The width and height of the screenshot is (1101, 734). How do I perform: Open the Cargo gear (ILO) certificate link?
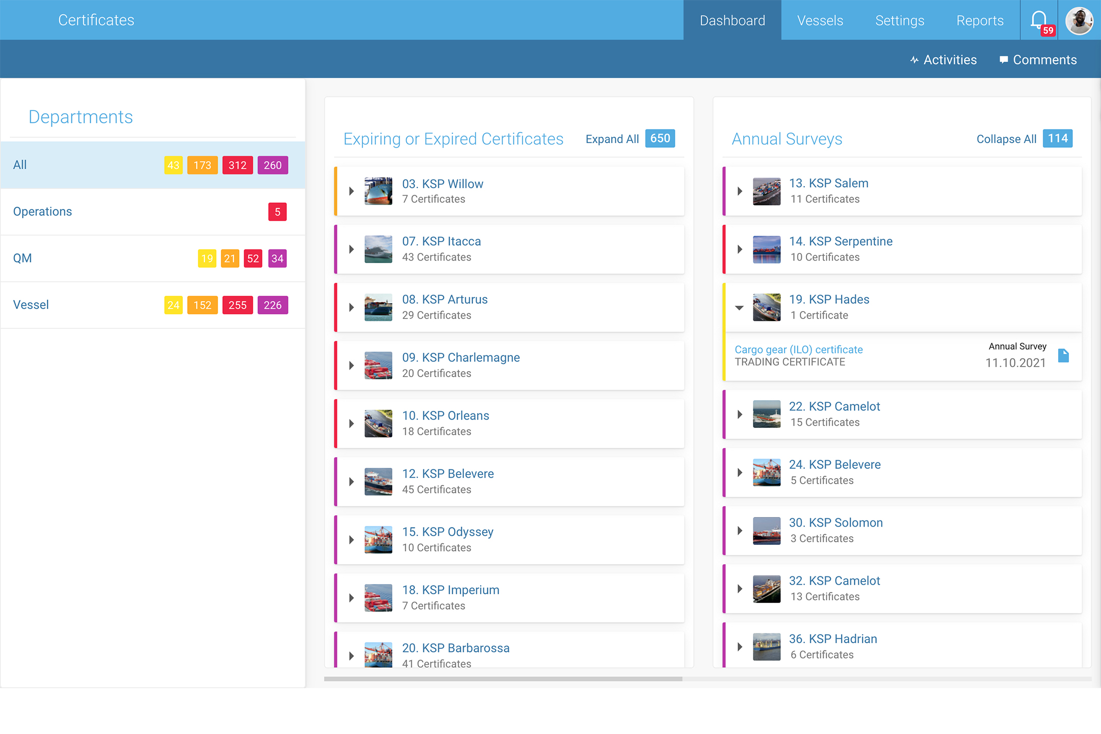(x=798, y=350)
